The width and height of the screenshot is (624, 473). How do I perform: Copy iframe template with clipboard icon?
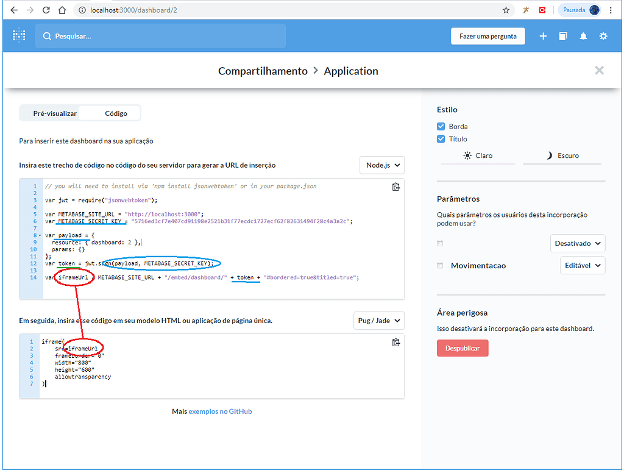[x=395, y=343]
